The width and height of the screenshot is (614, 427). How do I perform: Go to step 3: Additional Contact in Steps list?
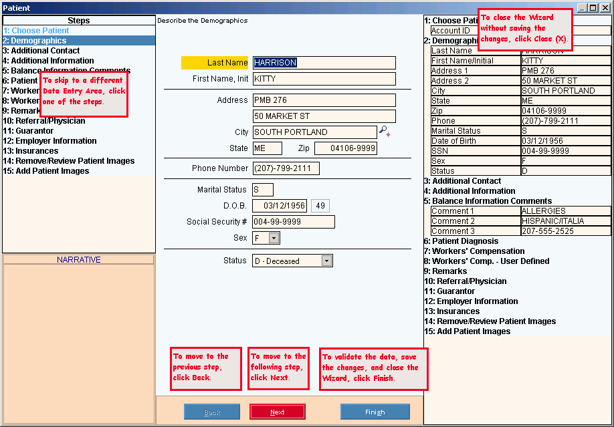(79, 51)
